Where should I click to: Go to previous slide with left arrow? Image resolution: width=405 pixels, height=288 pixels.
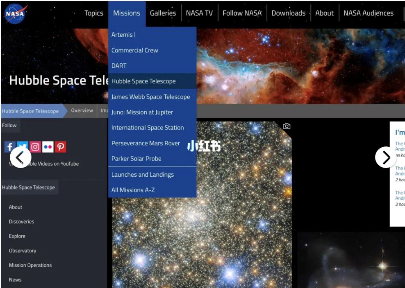point(20,157)
